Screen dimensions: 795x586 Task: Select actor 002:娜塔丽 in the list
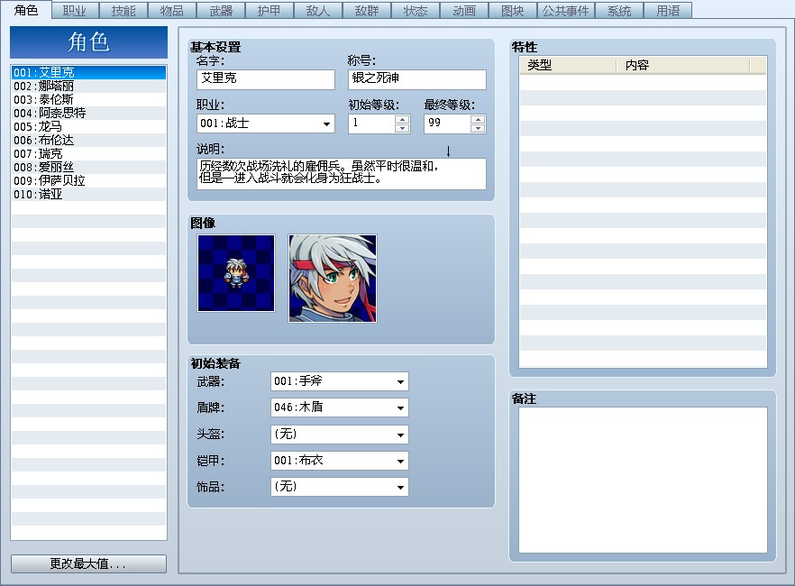88,87
